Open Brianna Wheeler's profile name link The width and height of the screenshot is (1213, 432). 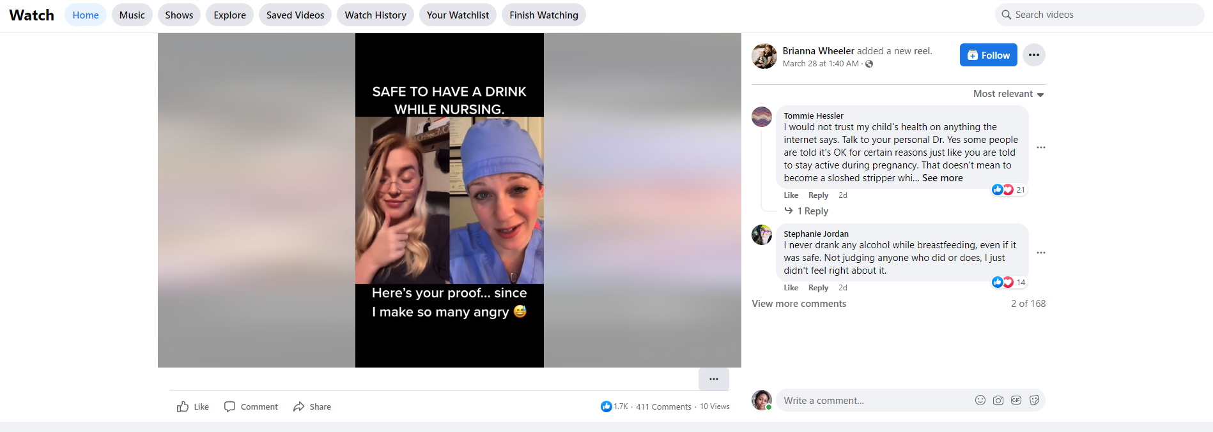(818, 50)
